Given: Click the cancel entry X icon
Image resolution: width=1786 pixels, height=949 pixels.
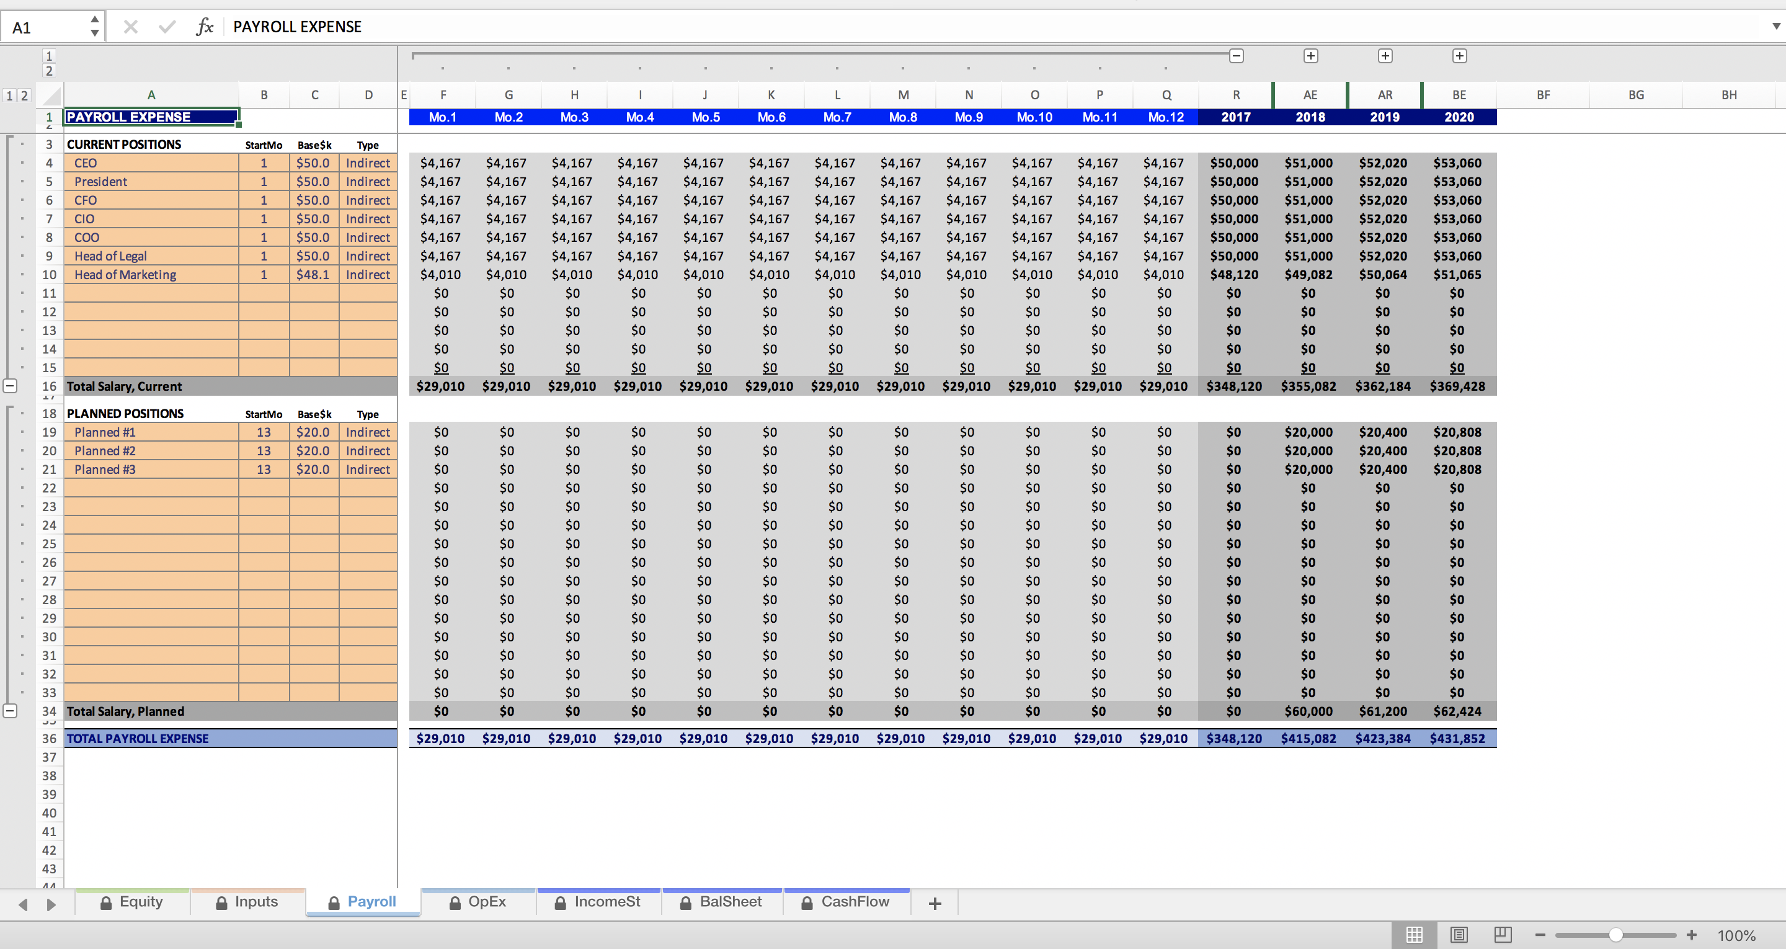Looking at the screenshot, I should (x=130, y=27).
